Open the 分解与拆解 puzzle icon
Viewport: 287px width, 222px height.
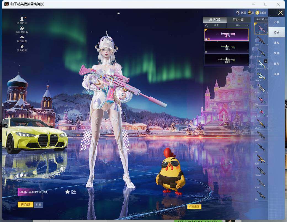pyautogui.click(x=22, y=28)
